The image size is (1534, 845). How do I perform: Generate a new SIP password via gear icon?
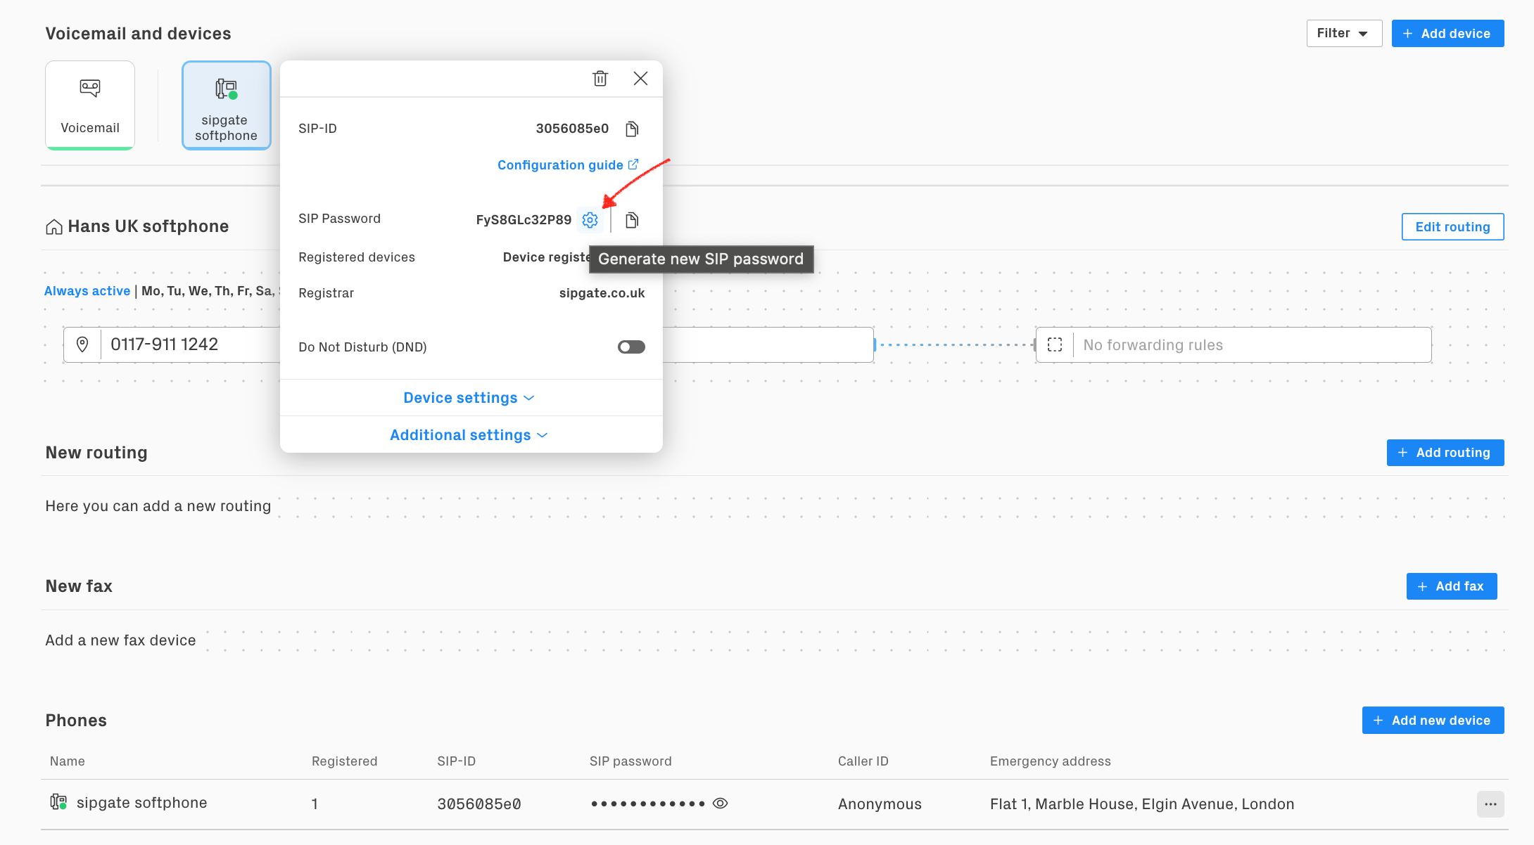pyautogui.click(x=590, y=220)
